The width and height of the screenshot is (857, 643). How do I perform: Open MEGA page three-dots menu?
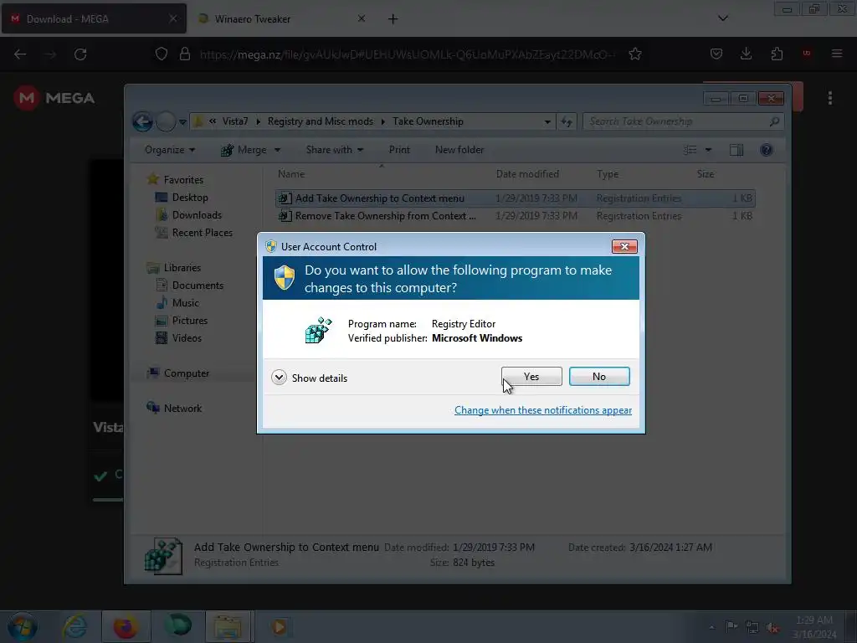click(x=829, y=98)
